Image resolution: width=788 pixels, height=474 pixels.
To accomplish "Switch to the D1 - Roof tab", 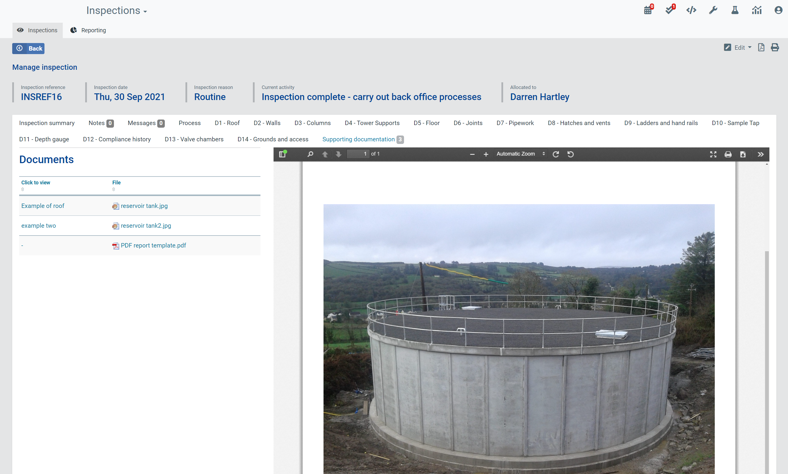I will click(227, 123).
